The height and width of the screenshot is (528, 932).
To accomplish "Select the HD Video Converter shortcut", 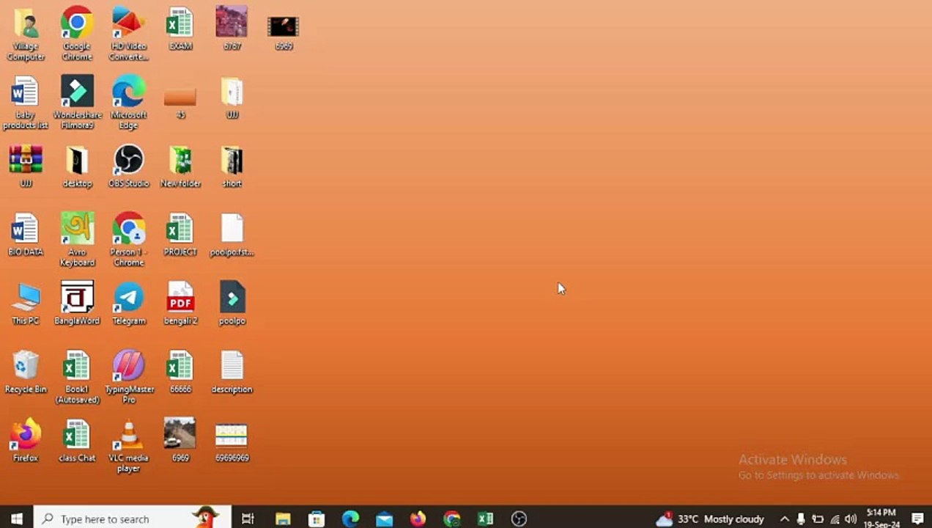I will point(129,34).
